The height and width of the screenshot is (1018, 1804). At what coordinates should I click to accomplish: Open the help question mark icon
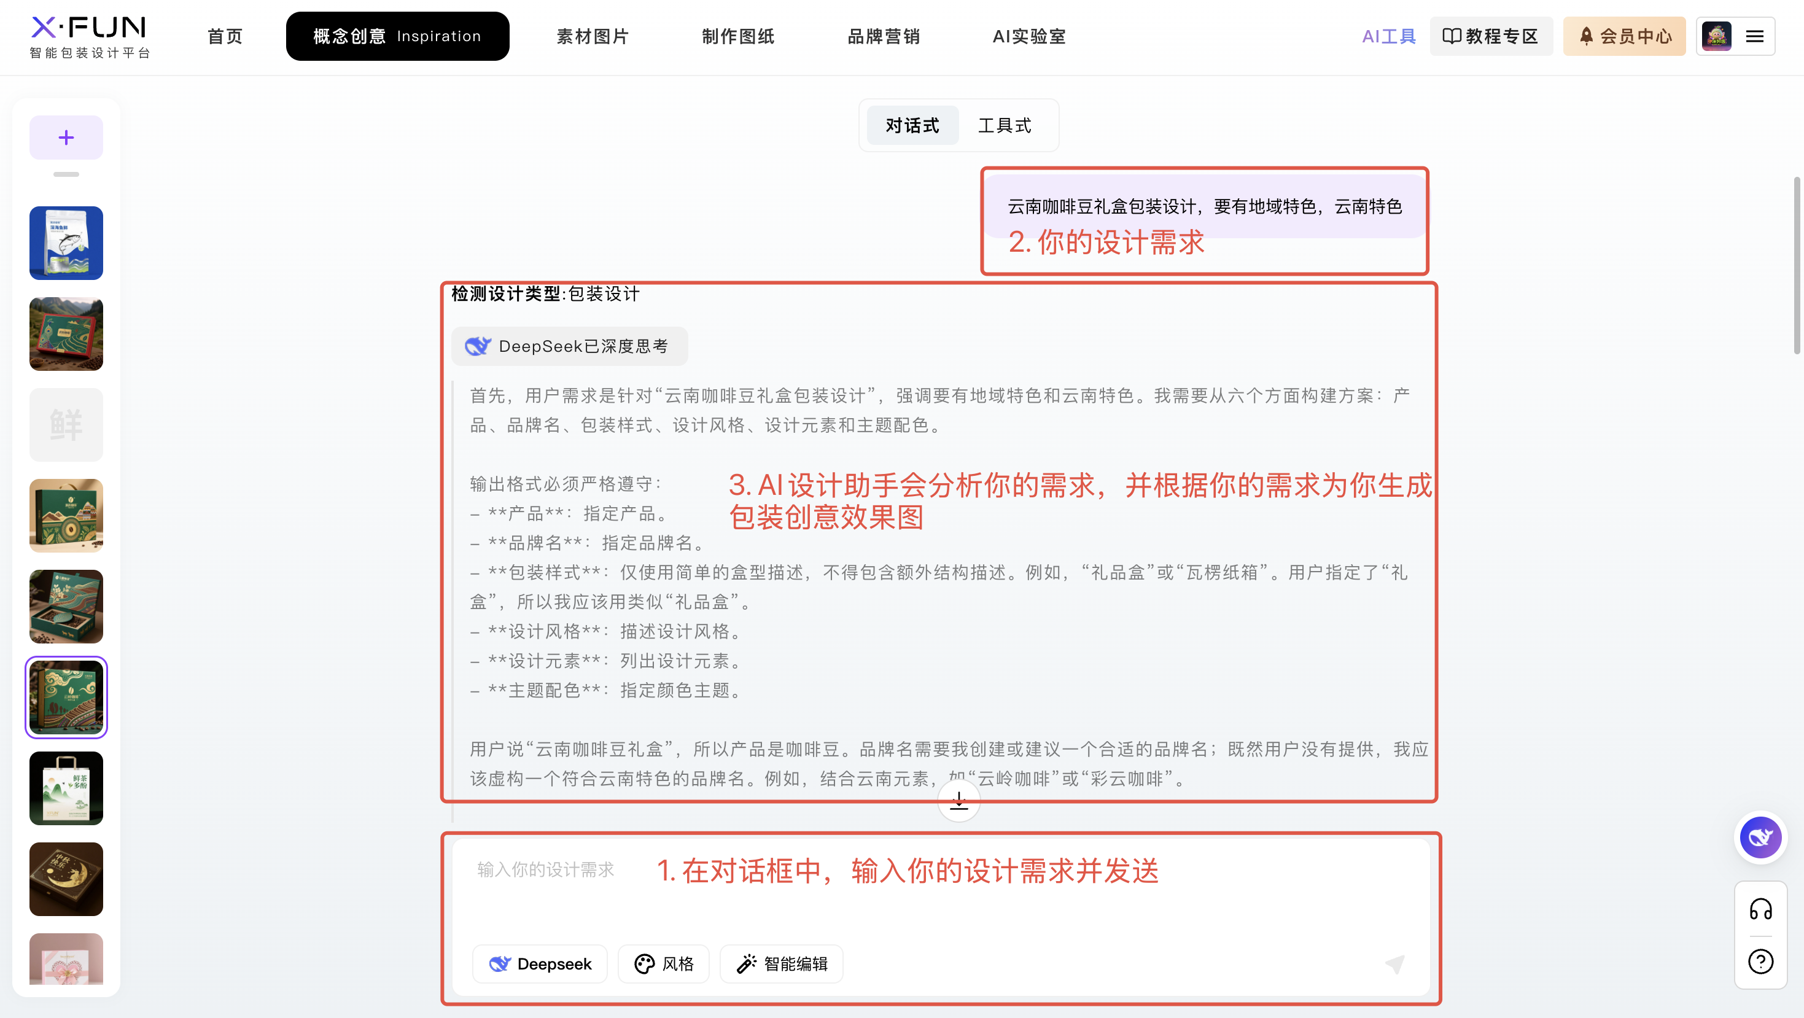pos(1760,962)
